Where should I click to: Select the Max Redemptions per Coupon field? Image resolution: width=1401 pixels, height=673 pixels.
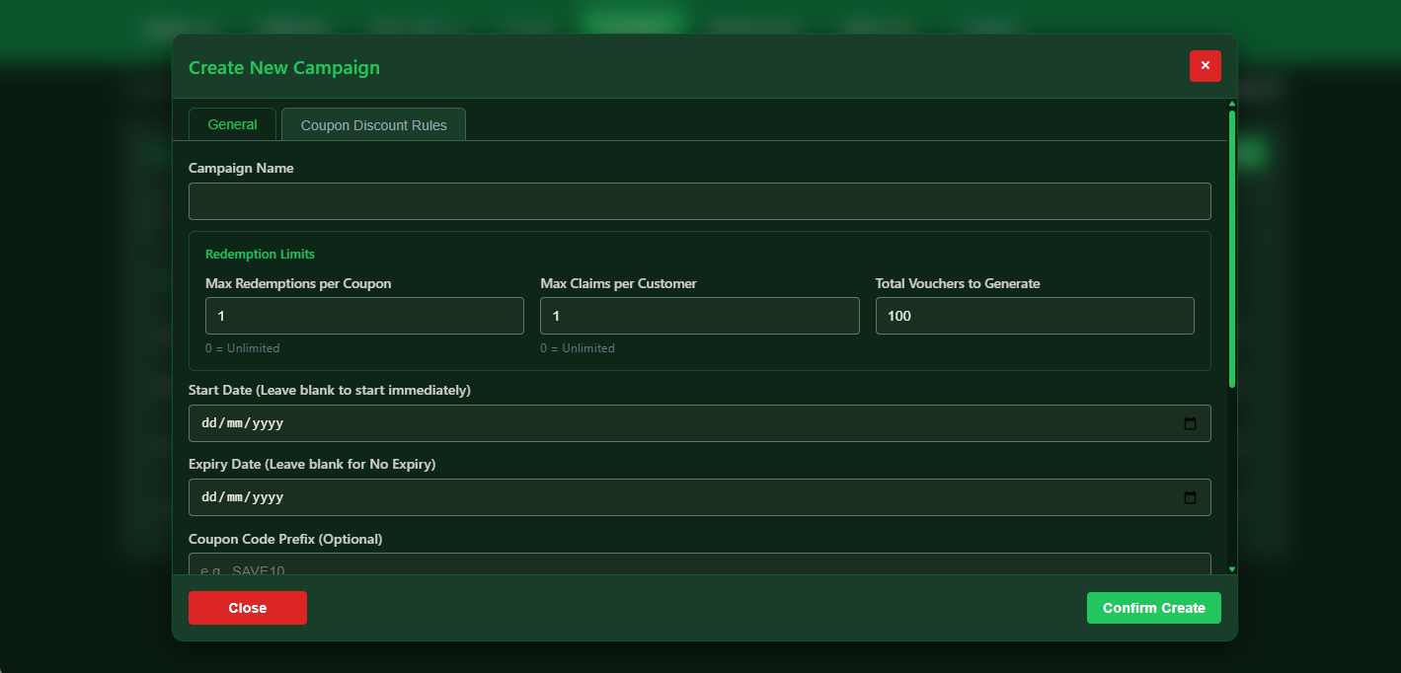tap(364, 315)
